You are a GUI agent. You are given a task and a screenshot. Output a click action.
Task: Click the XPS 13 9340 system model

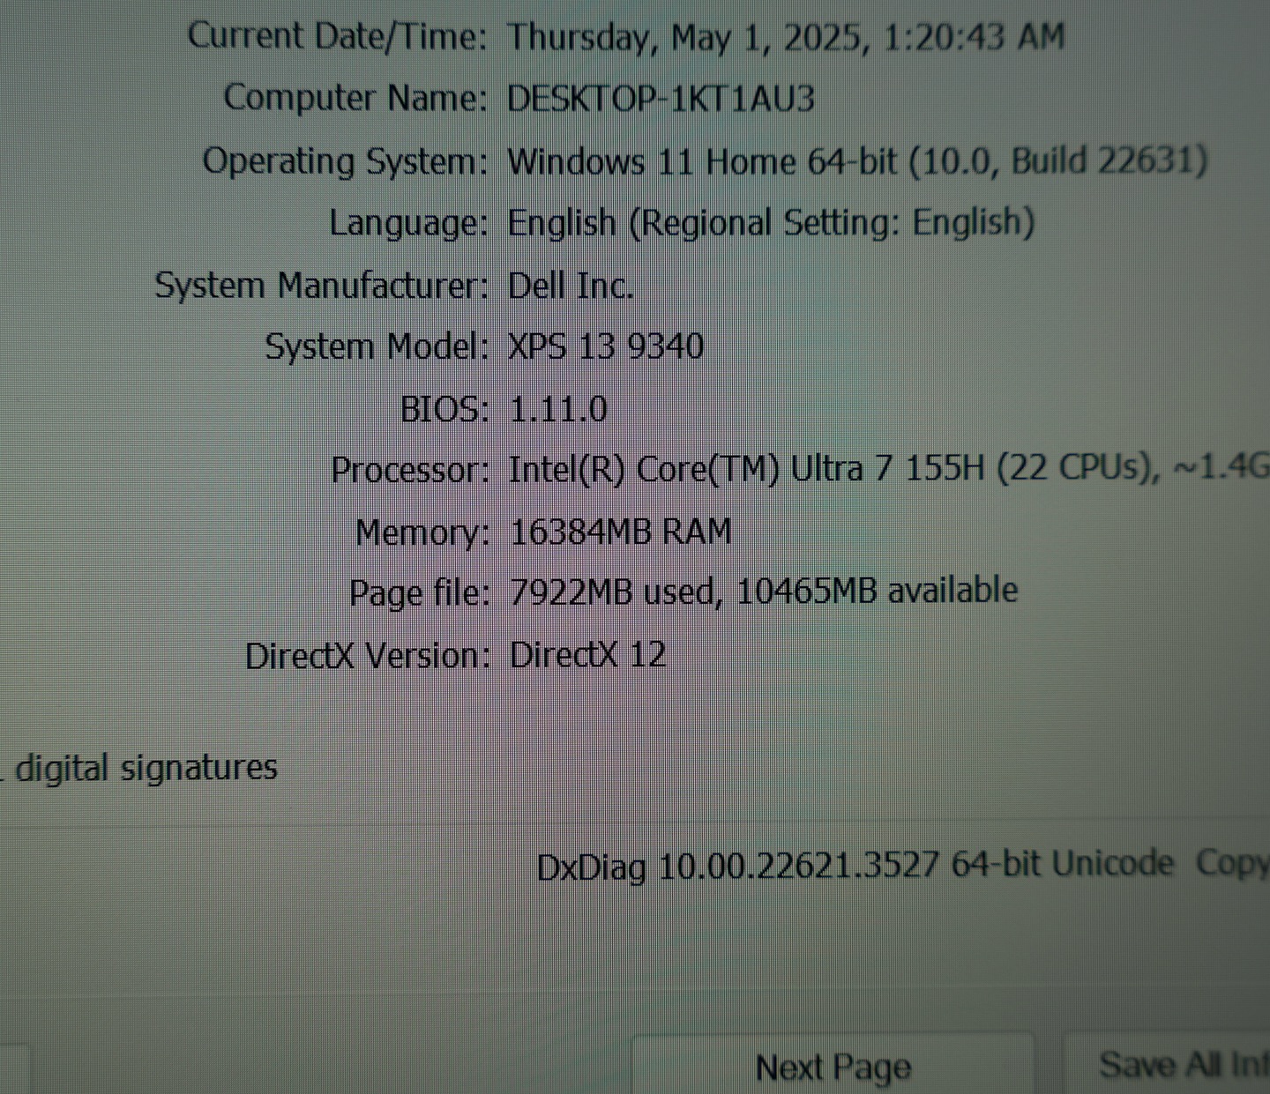[x=606, y=346]
